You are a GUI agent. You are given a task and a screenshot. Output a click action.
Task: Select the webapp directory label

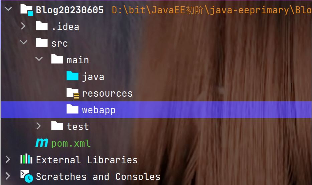[x=99, y=110]
